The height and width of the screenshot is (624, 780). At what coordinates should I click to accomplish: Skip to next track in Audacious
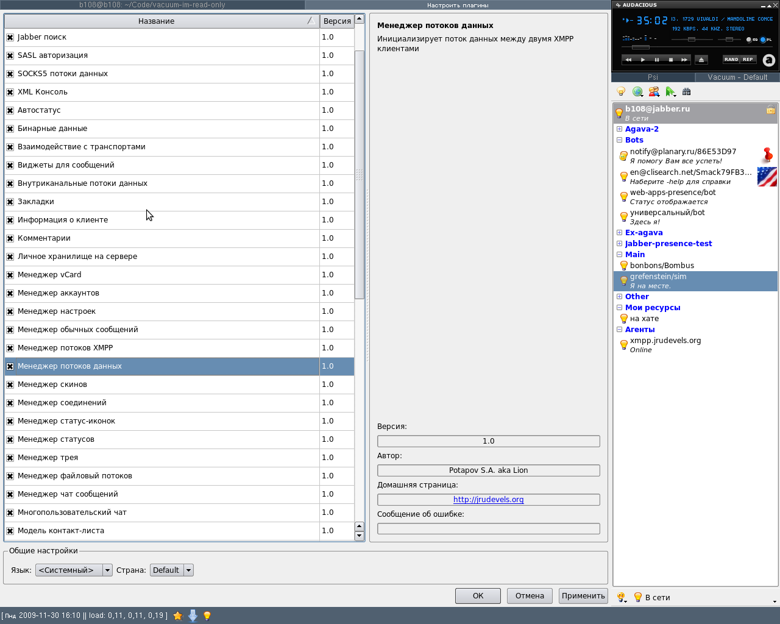[x=684, y=60]
